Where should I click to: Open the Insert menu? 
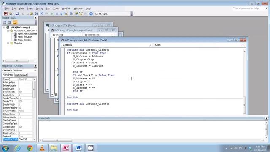[x=30, y=8]
